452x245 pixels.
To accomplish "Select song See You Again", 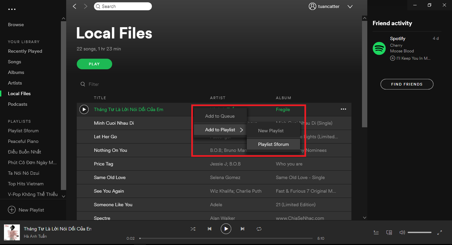I will click(x=109, y=191).
